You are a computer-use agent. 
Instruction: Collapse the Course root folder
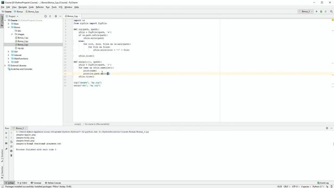(5, 20)
